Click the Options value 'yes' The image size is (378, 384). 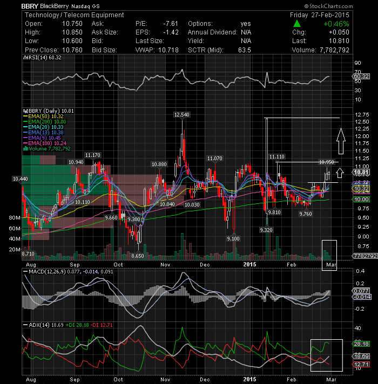[246, 24]
